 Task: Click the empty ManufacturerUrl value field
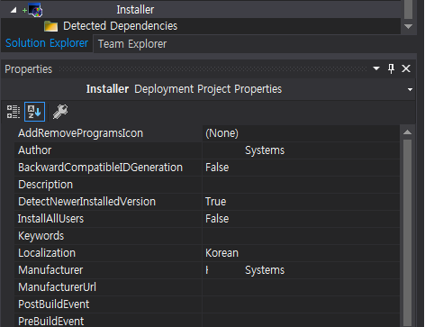coord(301,287)
